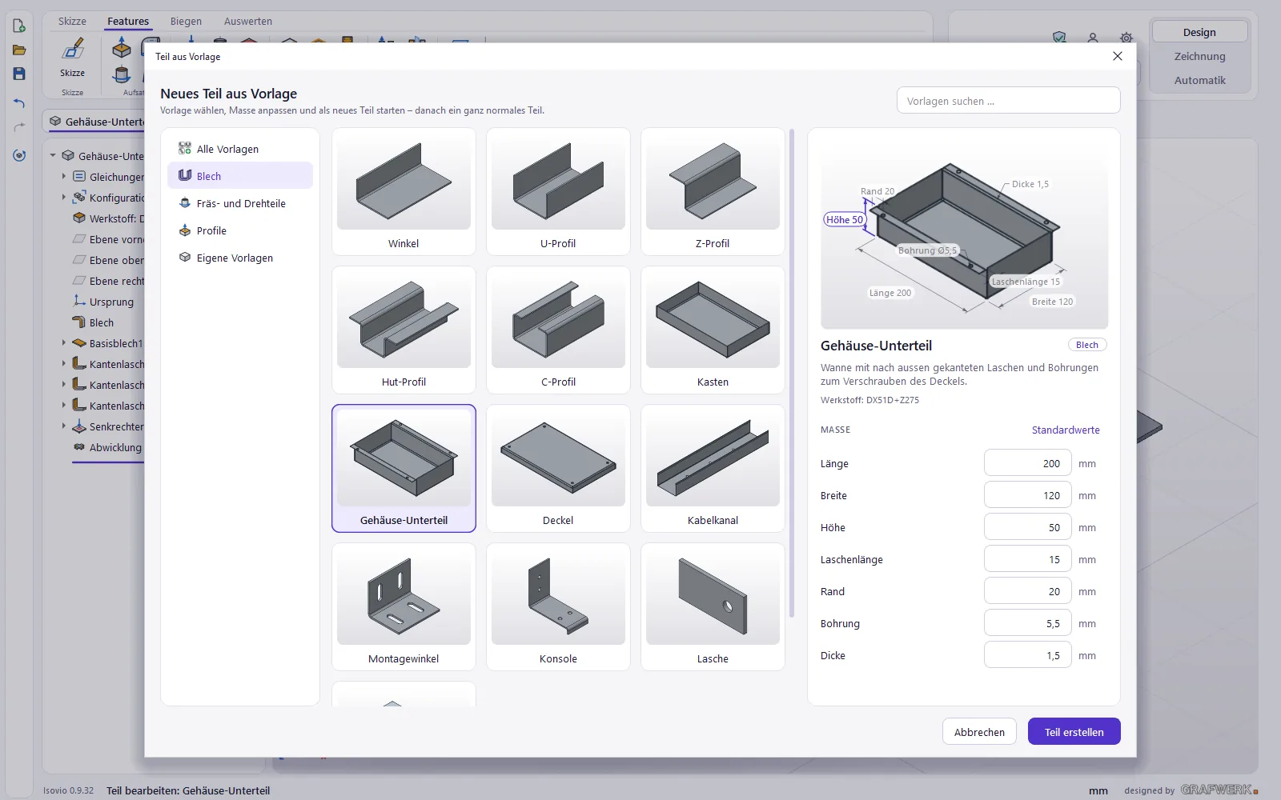This screenshot has width=1281, height=800.
Task: Expand the Senkrechter tree node
Action: pyautogui.click(x=64, y=426)
